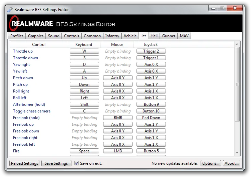Edit Throttle up keyboard binding W
The width and height of the screenshot is (251, 177).
click(x=84, y=51)
